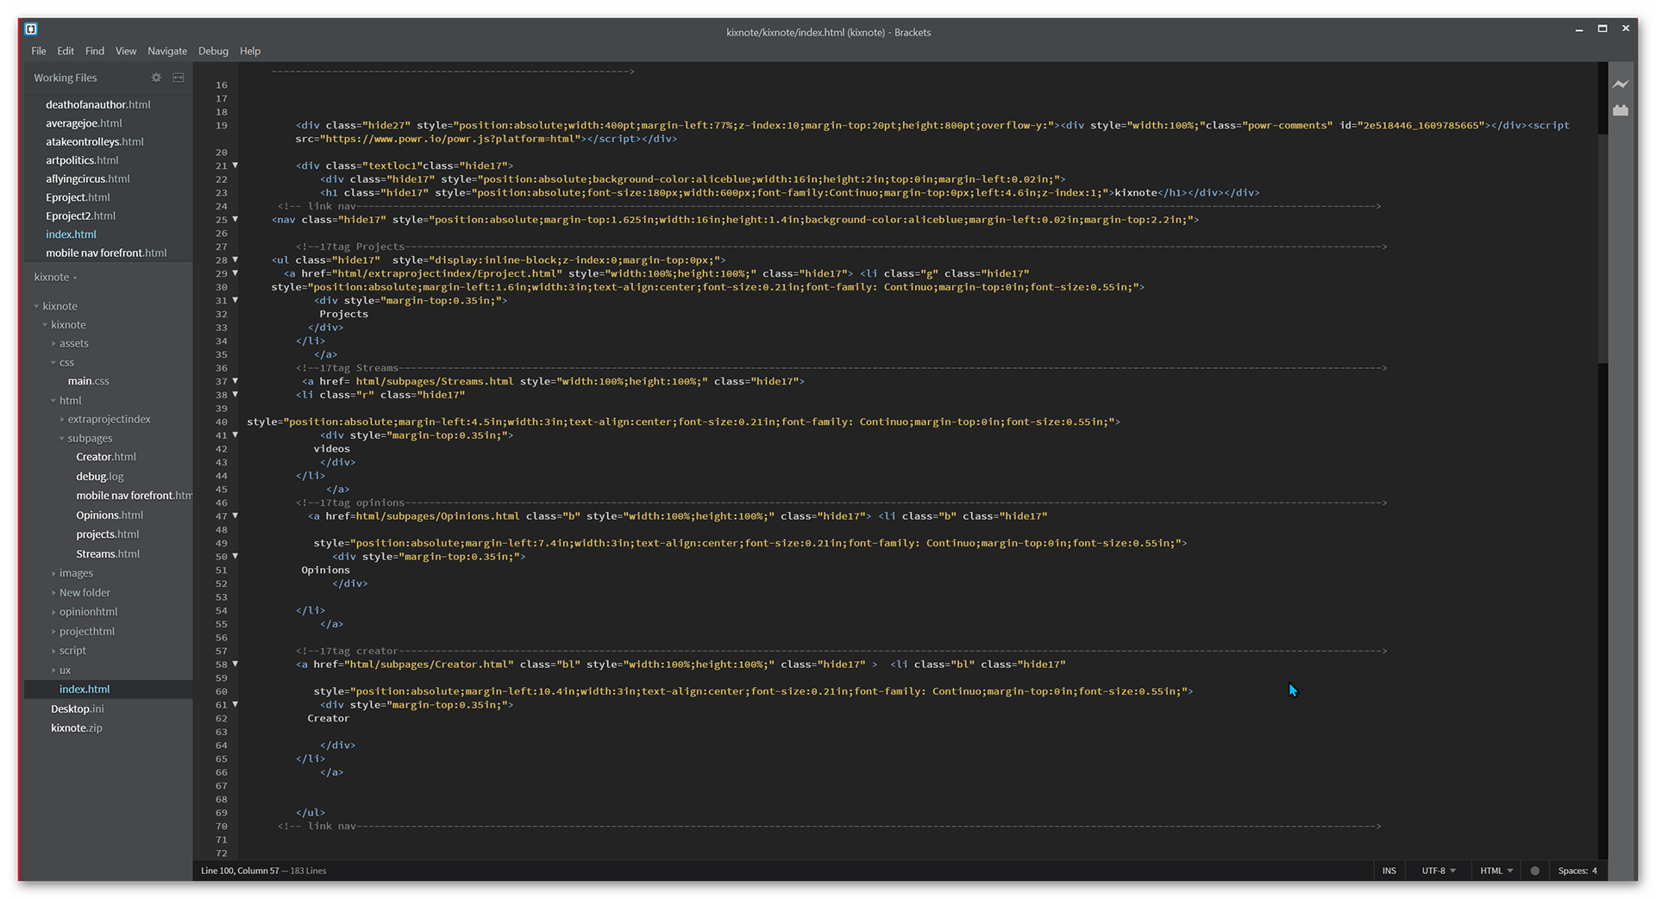
Task: Expand the assets folder in tree
Action: pos(73,343)
